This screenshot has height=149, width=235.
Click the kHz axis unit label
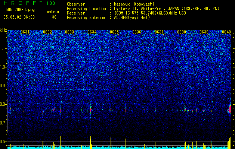coord(3,30)
